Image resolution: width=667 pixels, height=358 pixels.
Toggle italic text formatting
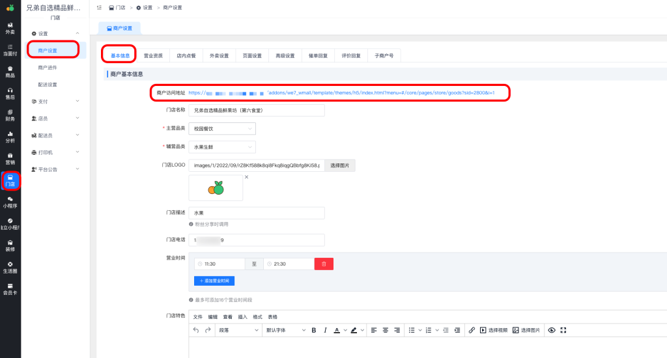tap(325, 331)
